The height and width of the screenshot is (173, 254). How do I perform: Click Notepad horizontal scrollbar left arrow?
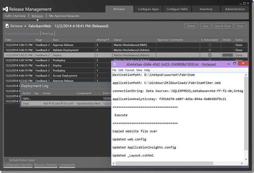[114, 163]
